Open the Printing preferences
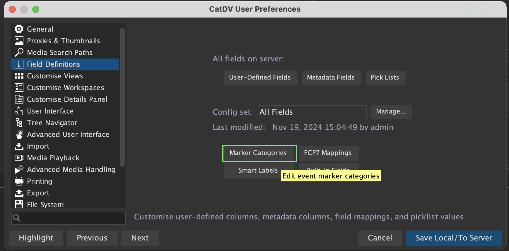This screenshot has height=251, width=509. tap(65, 181)
